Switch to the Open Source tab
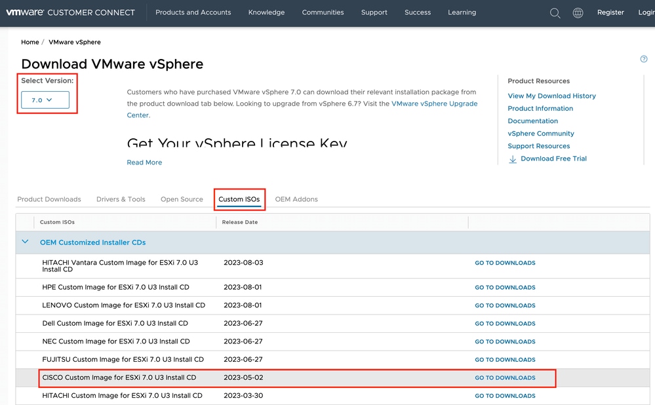The image size is (655, 405). click(x=182, y=199)
